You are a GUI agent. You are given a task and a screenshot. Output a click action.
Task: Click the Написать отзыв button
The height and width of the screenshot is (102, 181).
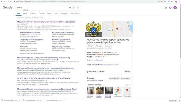[x=114, y=78]
